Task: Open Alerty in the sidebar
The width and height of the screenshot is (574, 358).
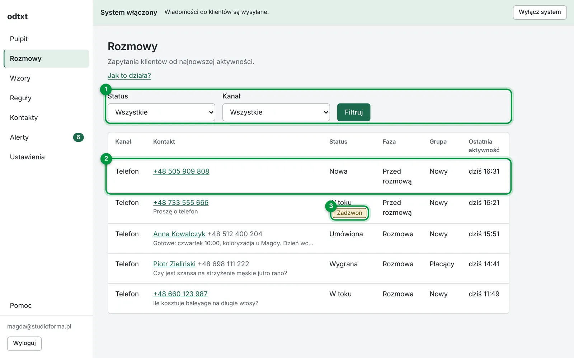Action: pos(46,137)
